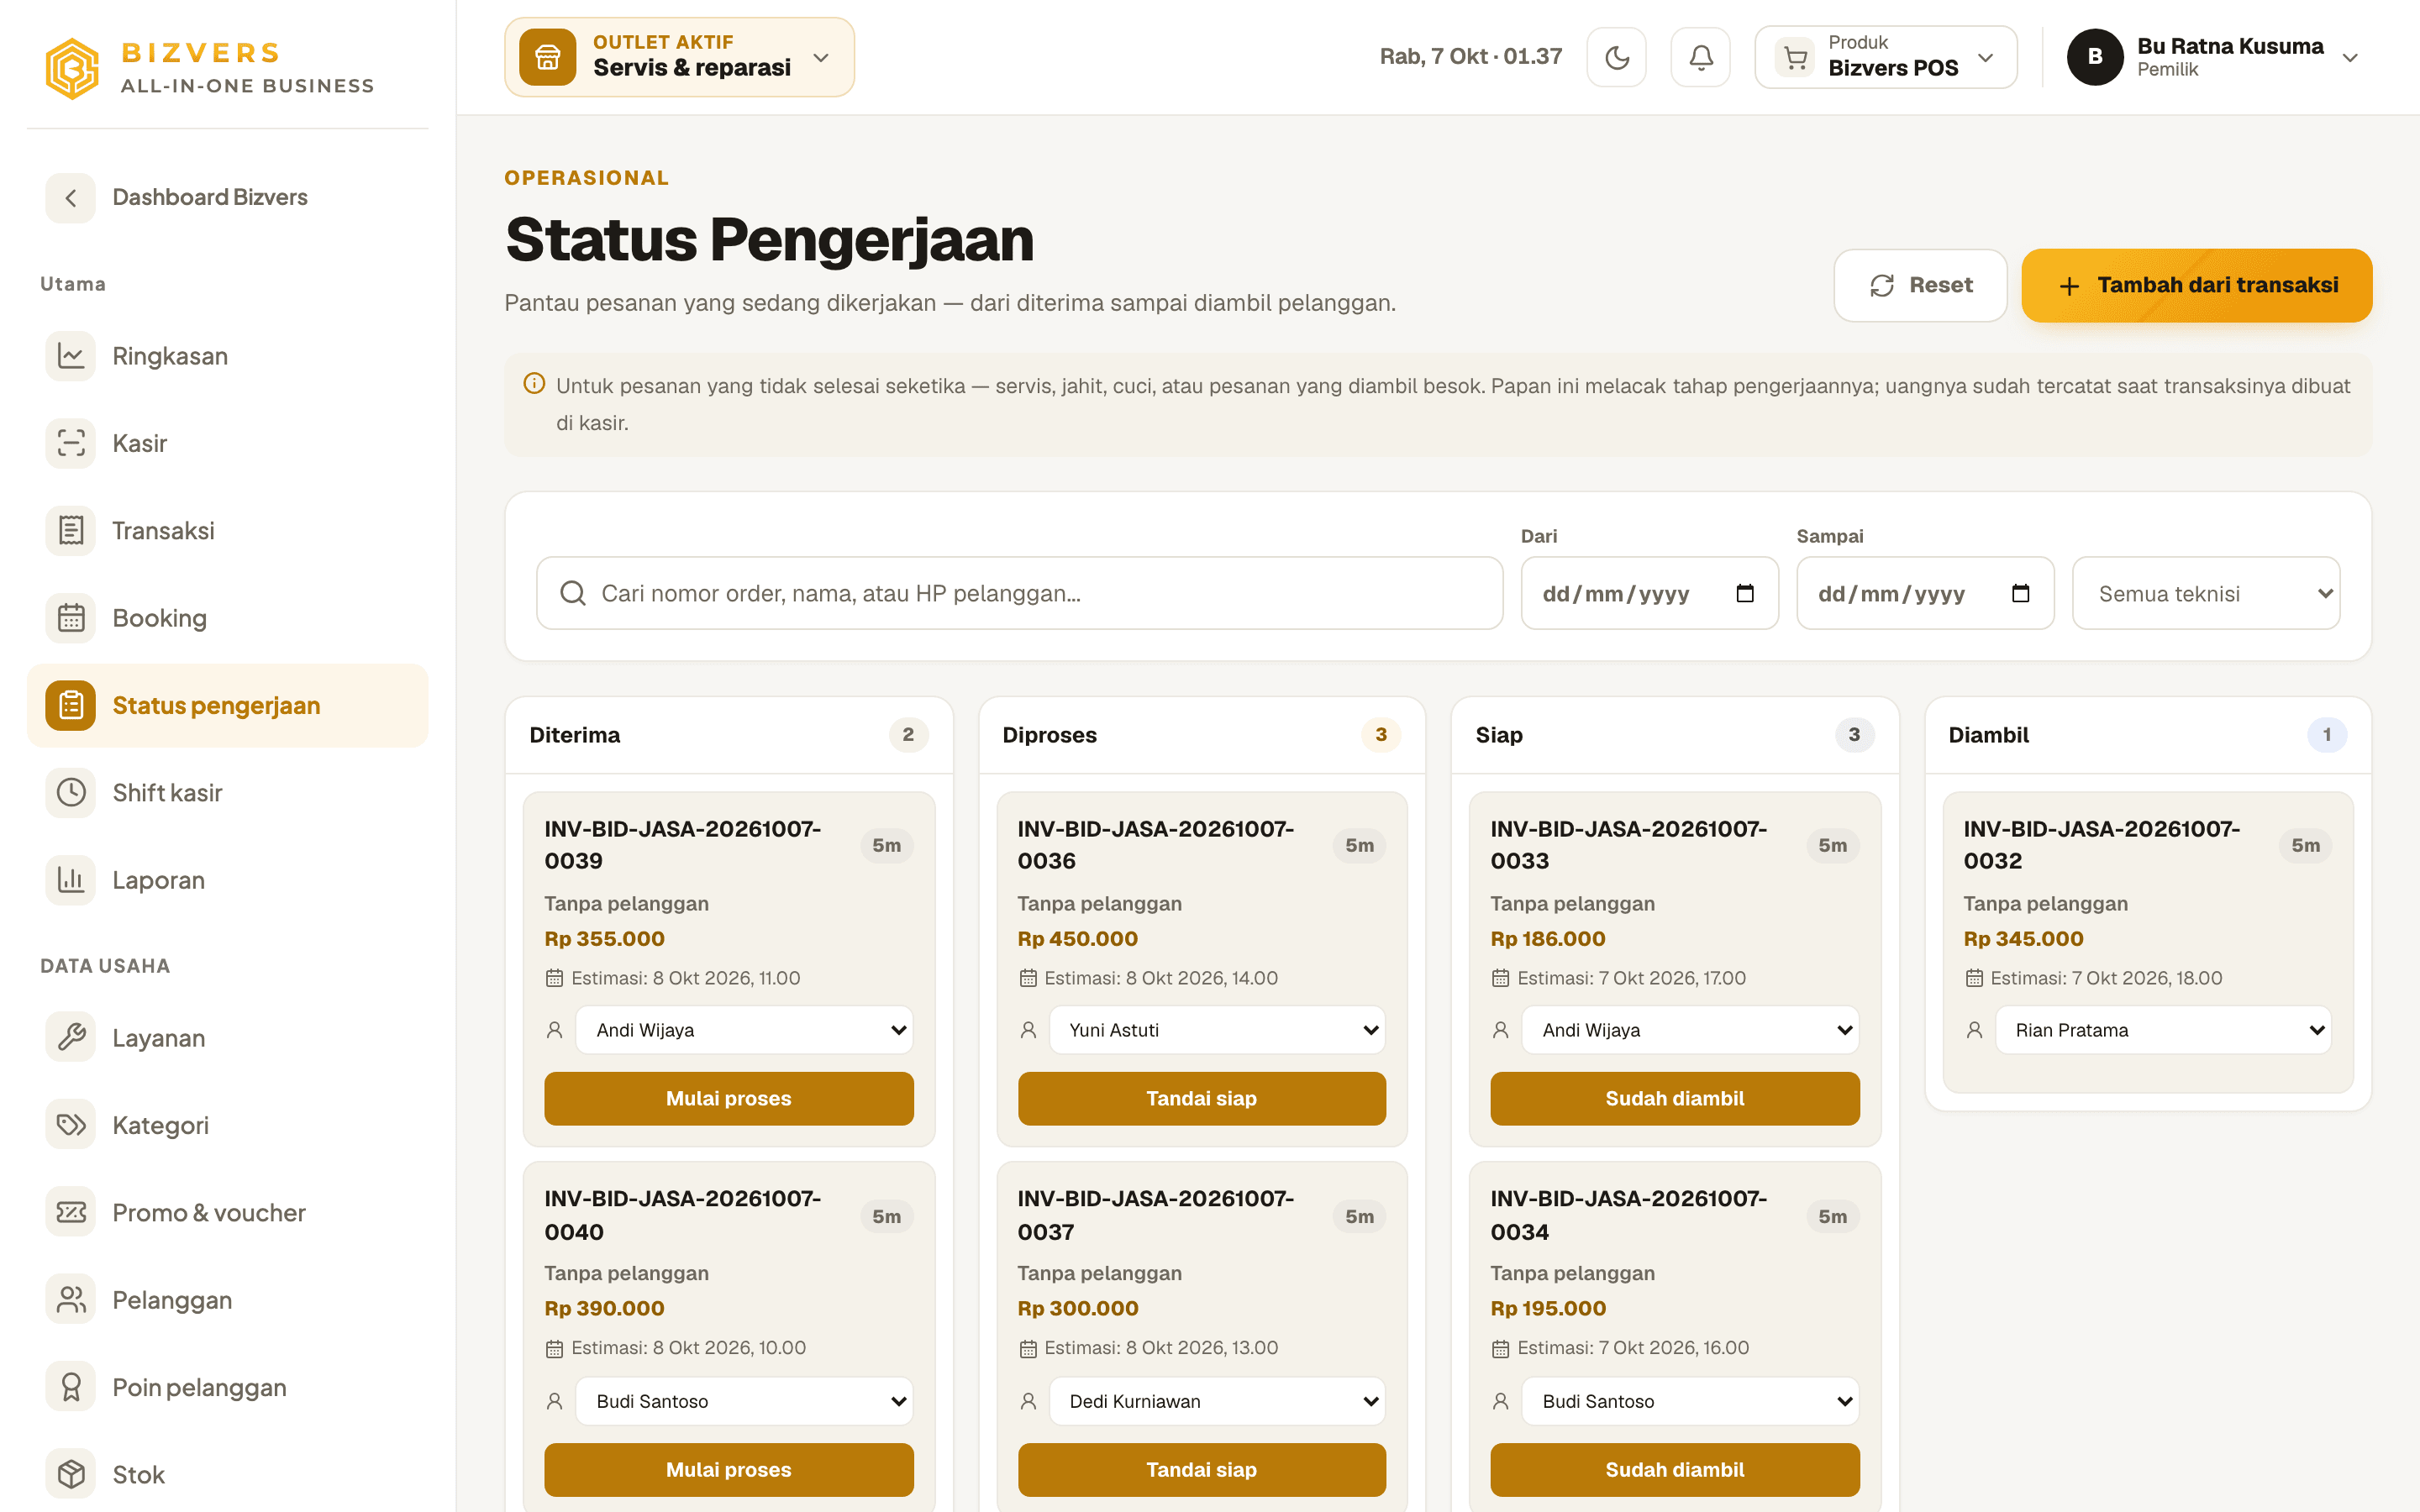Open Kategori tags icon
The image size is (2420, 1512).
(71, 1125)
